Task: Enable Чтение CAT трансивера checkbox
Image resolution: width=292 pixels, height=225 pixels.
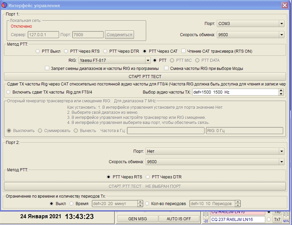Action: point(183,51)
